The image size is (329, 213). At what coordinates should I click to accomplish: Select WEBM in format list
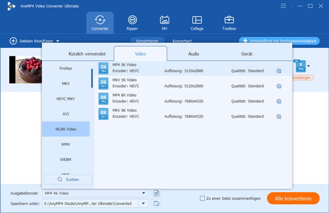(x=66, y=159)
